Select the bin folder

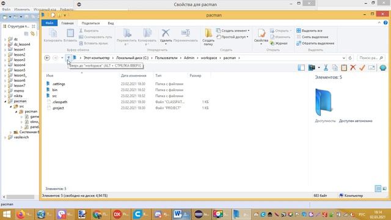[x=55, y=90]
